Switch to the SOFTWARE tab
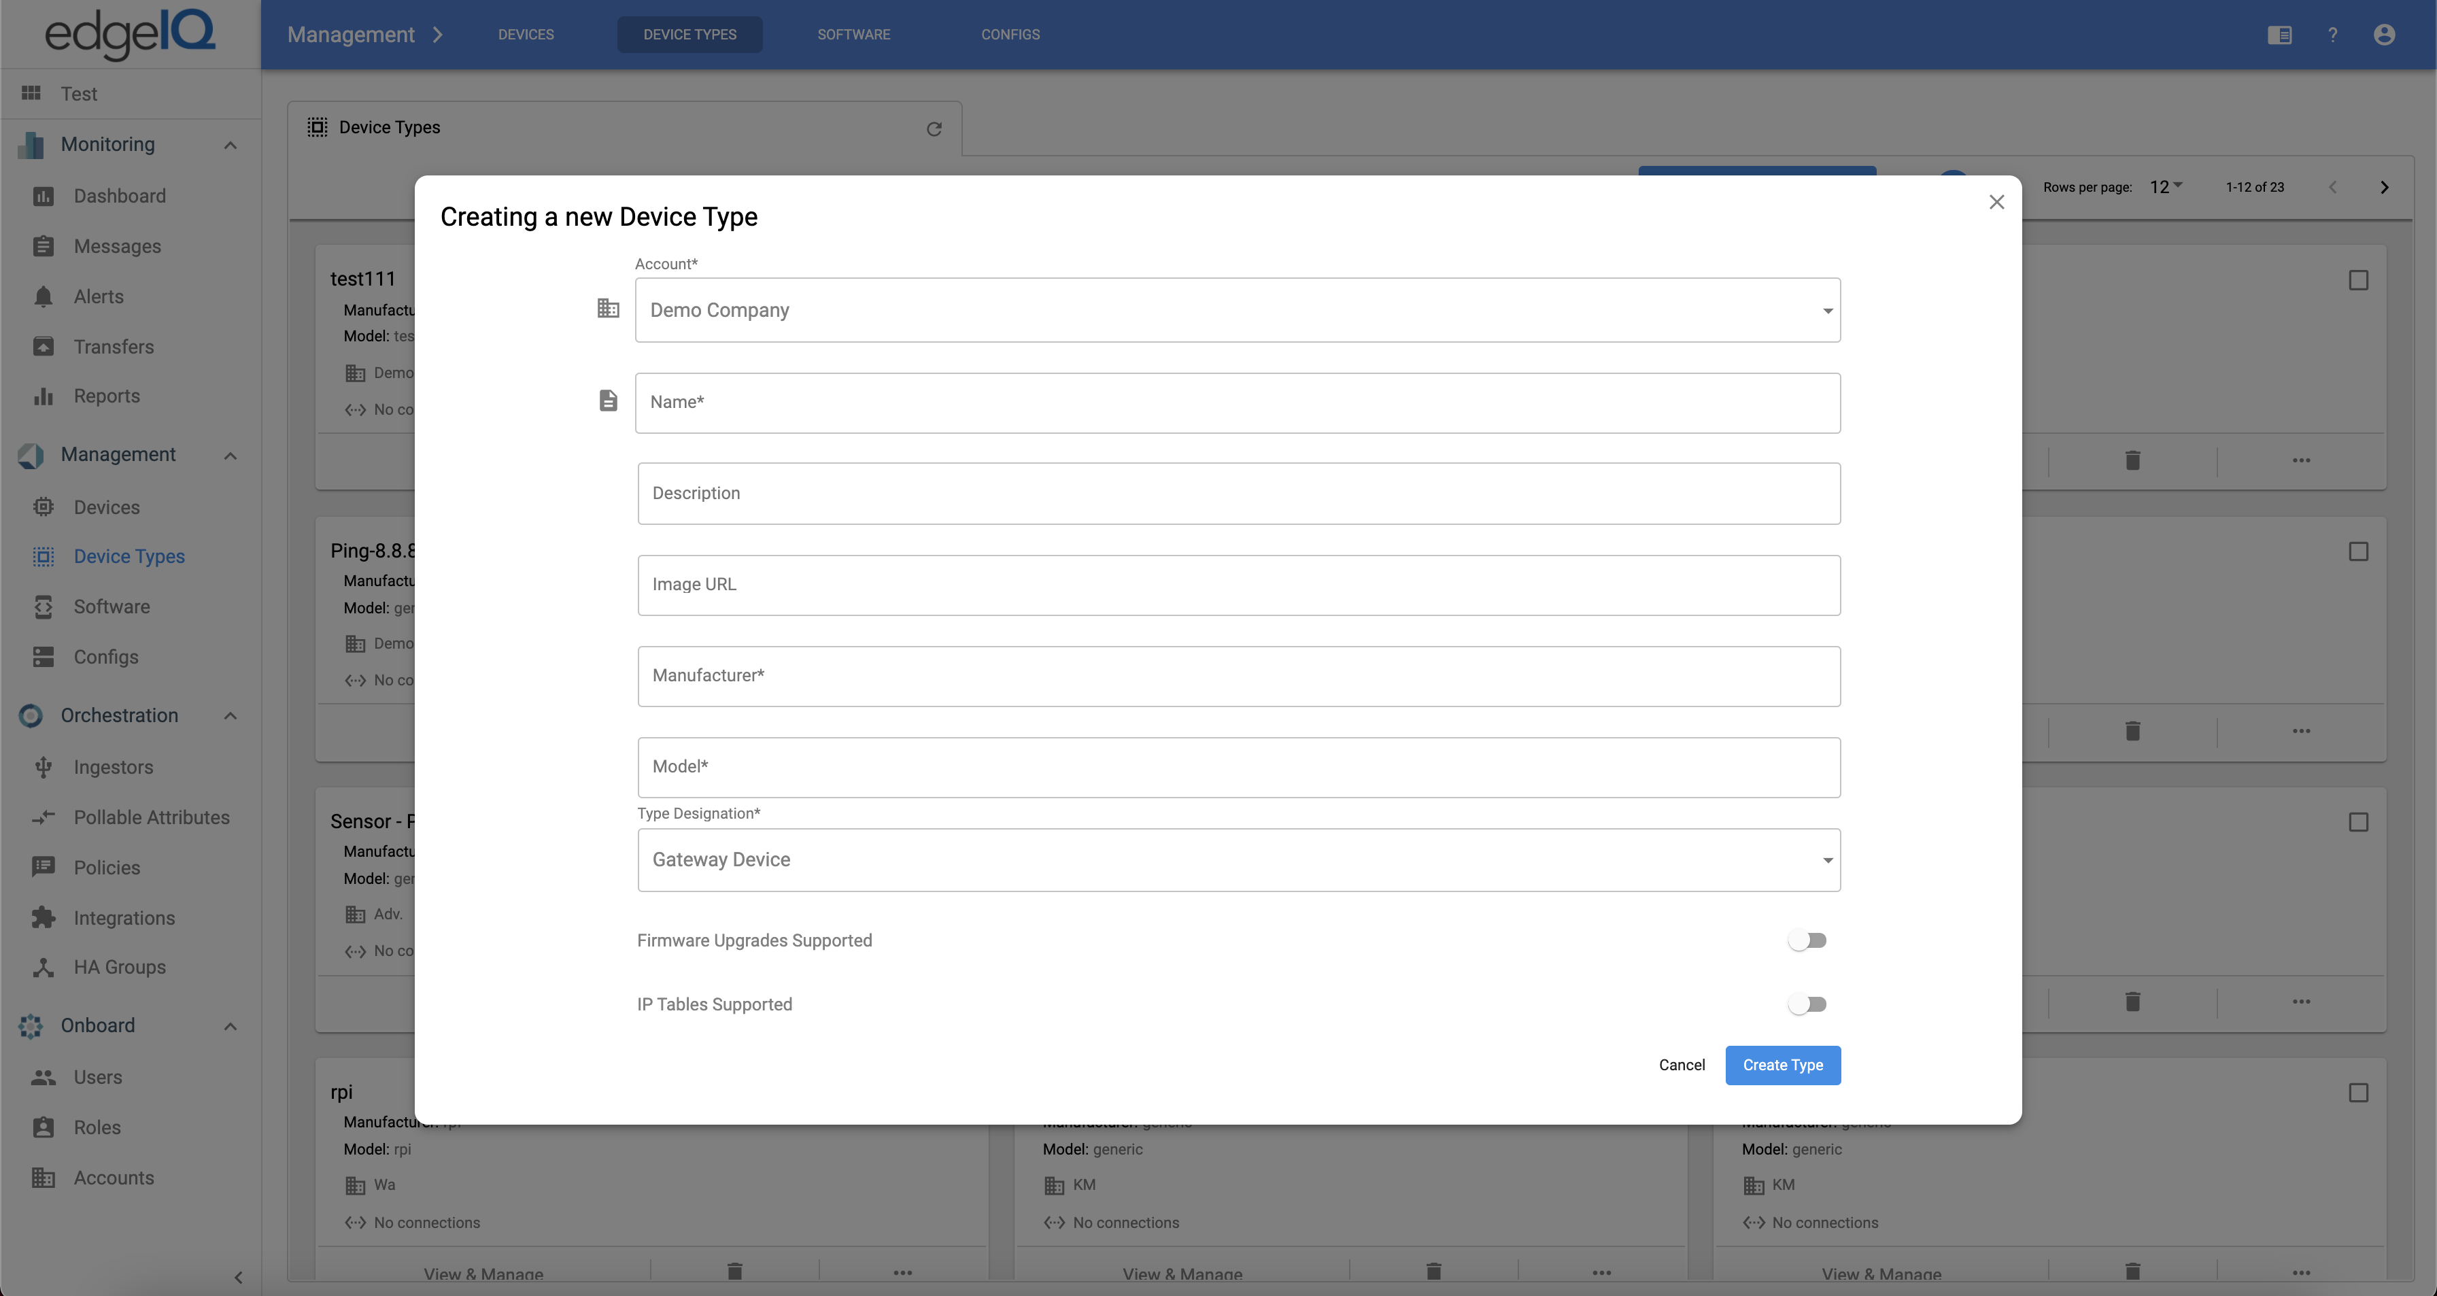Image resolution: width=2437 pixels, height=1296 pixels. pos(853,35)
